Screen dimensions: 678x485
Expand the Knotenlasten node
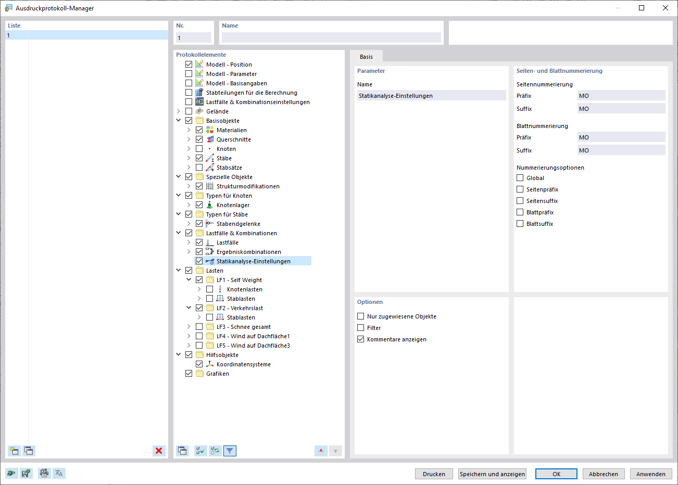pos(199,289)
